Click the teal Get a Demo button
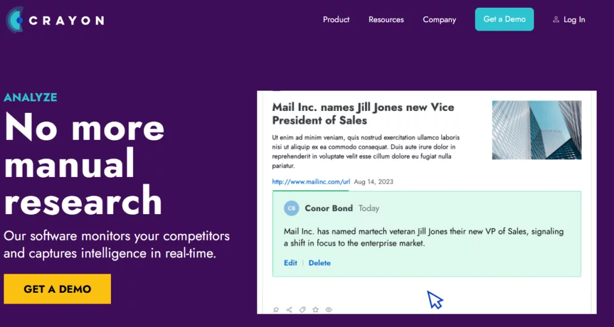The height and width of the screenshot is (327, 614). point(504,19)
